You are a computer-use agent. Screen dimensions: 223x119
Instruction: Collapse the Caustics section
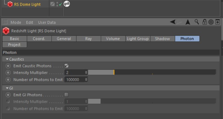[7, 59]
